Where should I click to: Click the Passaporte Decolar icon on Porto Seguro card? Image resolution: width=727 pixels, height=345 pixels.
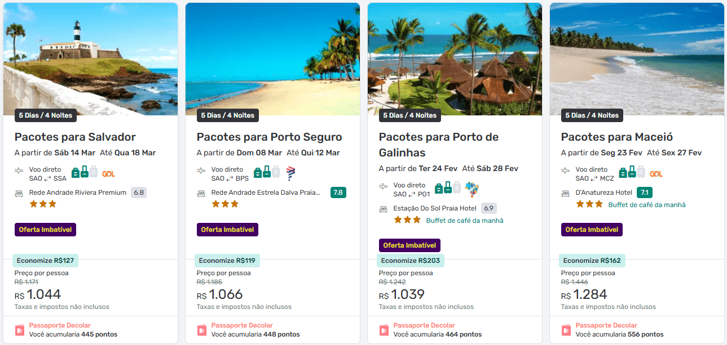click(201, 330)
